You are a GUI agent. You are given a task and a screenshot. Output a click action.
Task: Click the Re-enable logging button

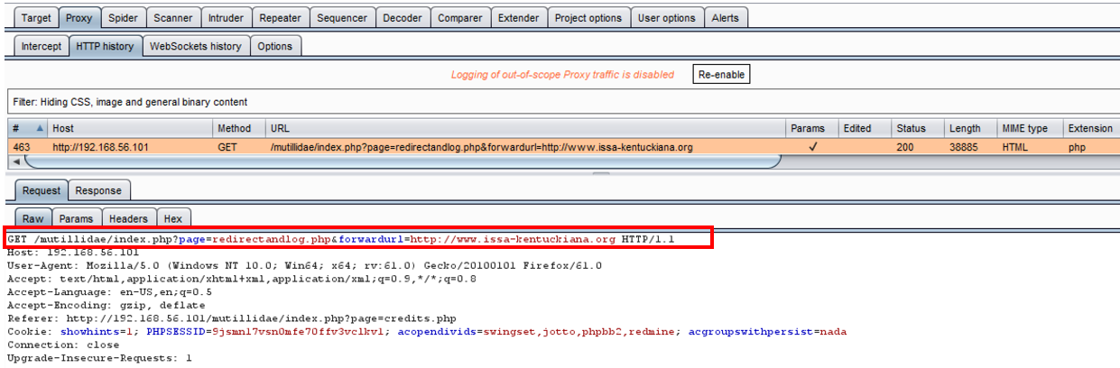tap(721, 75)
